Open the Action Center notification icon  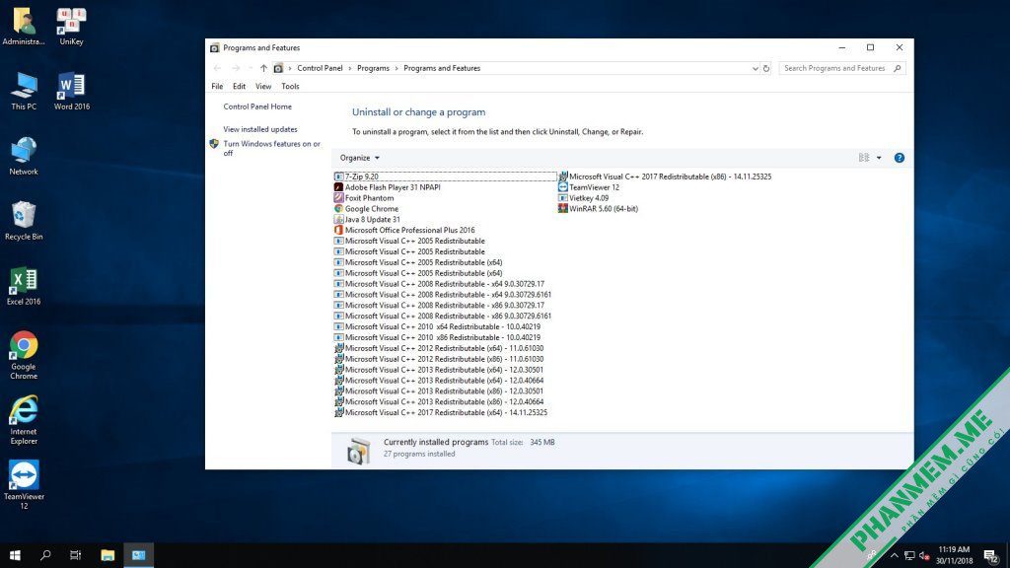click(x=990, y=556)
